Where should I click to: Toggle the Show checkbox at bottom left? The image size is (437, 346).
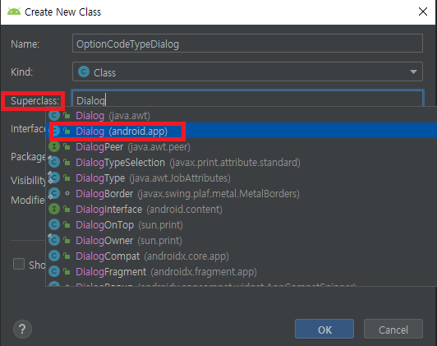tap(19, 264)
